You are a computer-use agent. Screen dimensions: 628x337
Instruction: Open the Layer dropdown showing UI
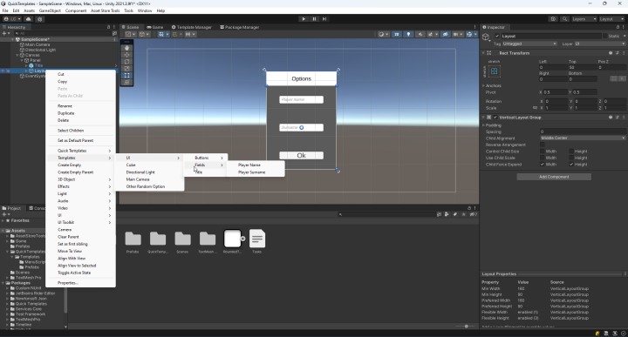[x=600, y=44]
